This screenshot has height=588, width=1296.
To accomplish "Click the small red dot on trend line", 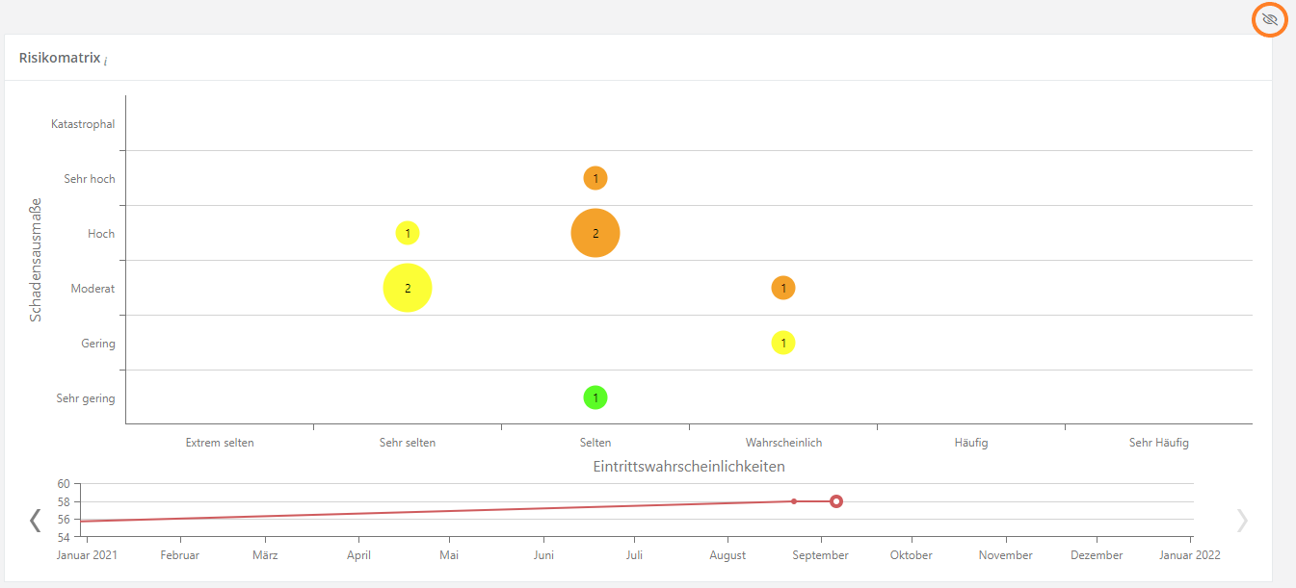I will click(794, 501).
